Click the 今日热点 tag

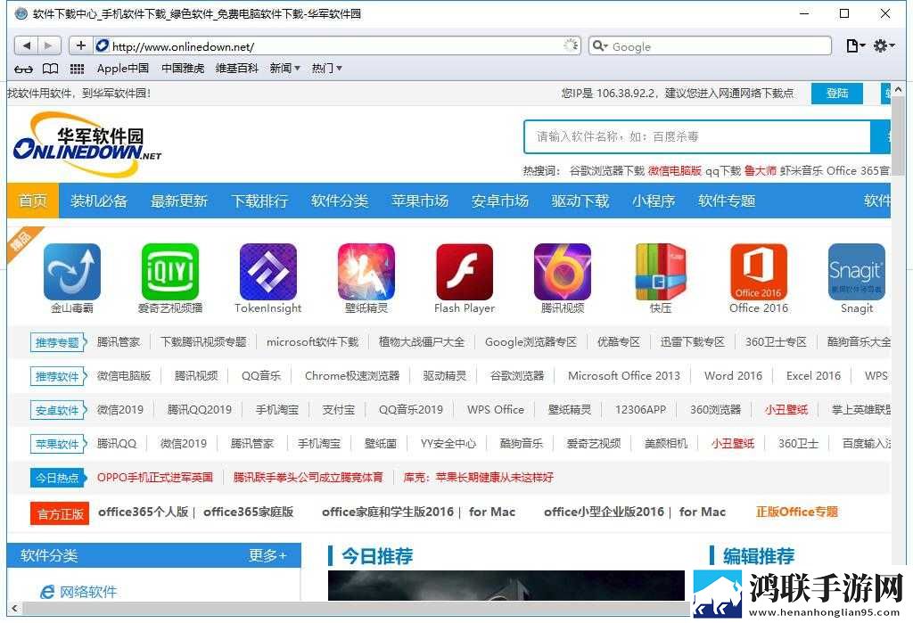point(58,478)
